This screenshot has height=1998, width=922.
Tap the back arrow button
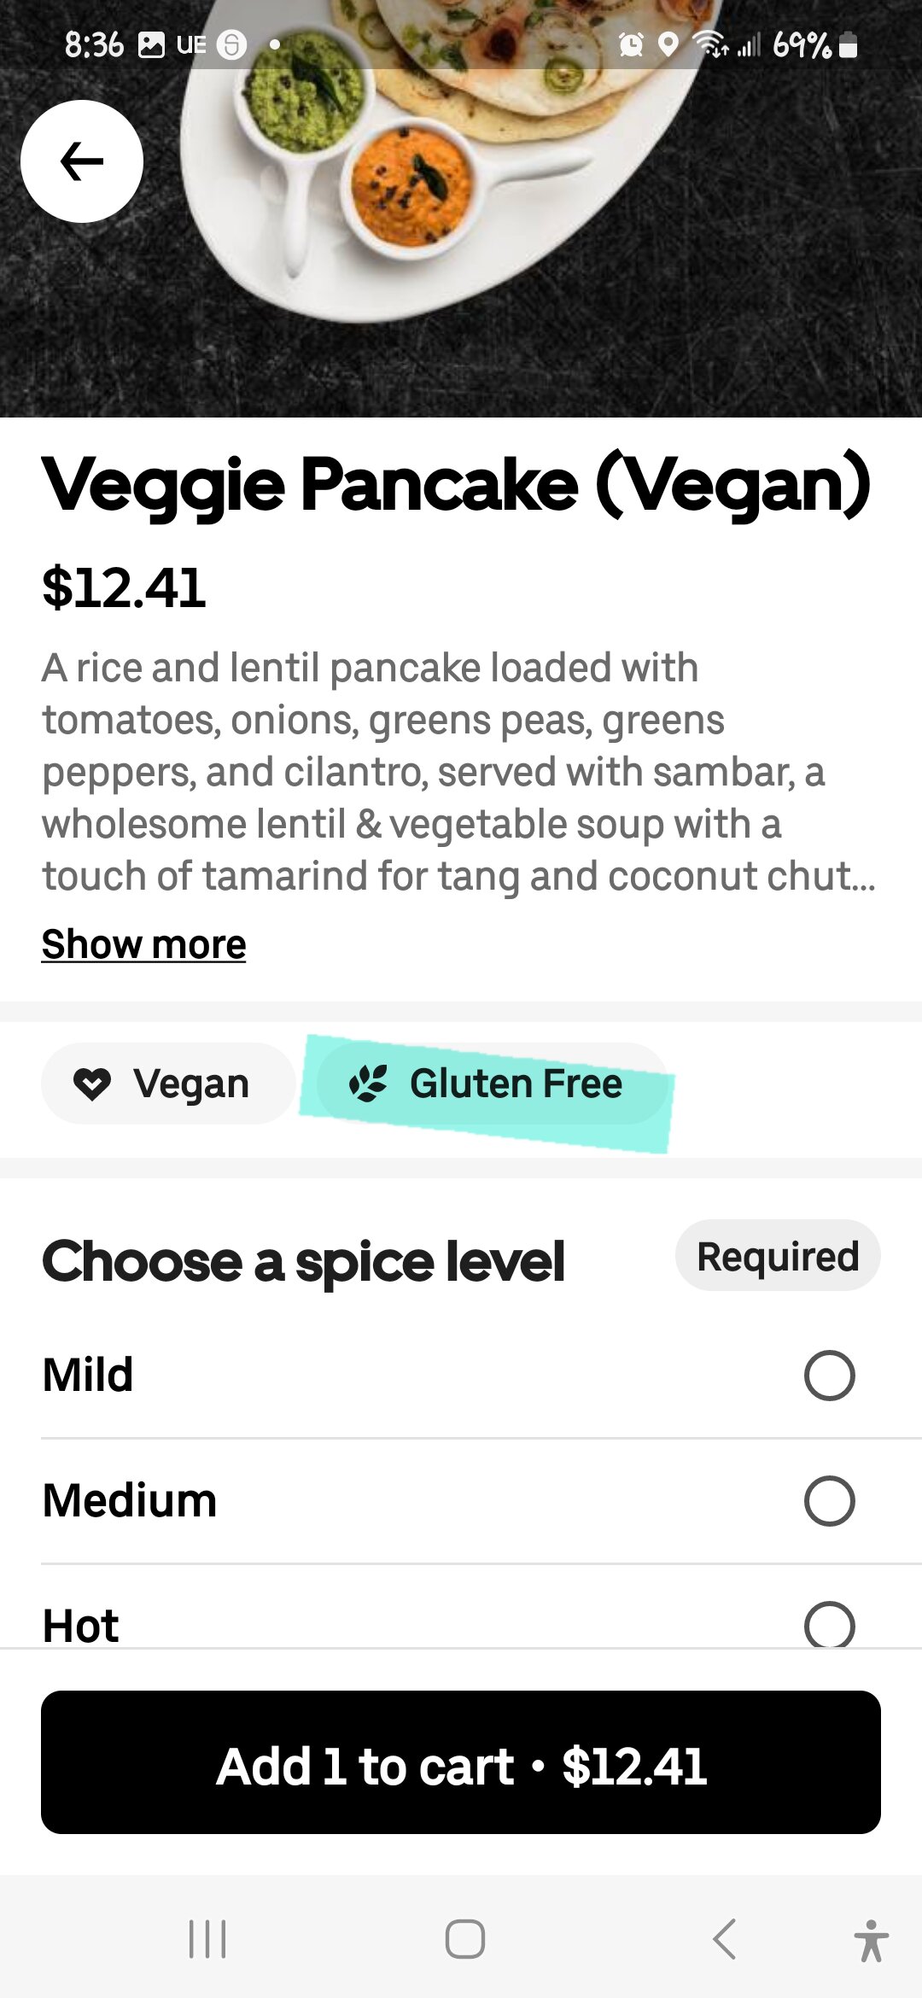82,161
